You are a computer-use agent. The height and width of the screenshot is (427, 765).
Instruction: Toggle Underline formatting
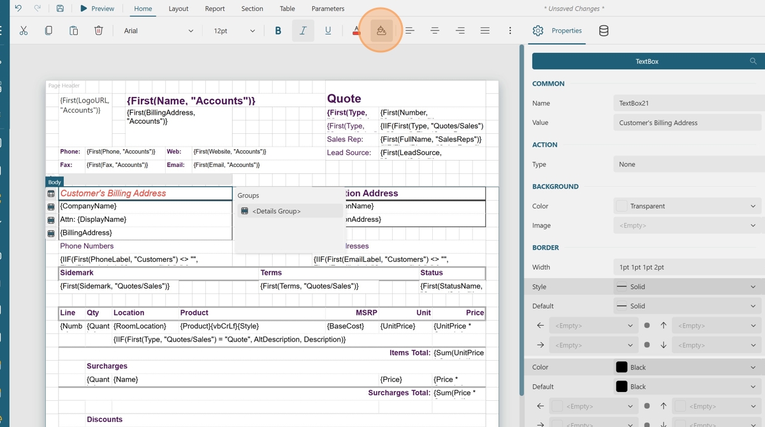(328, 31)
